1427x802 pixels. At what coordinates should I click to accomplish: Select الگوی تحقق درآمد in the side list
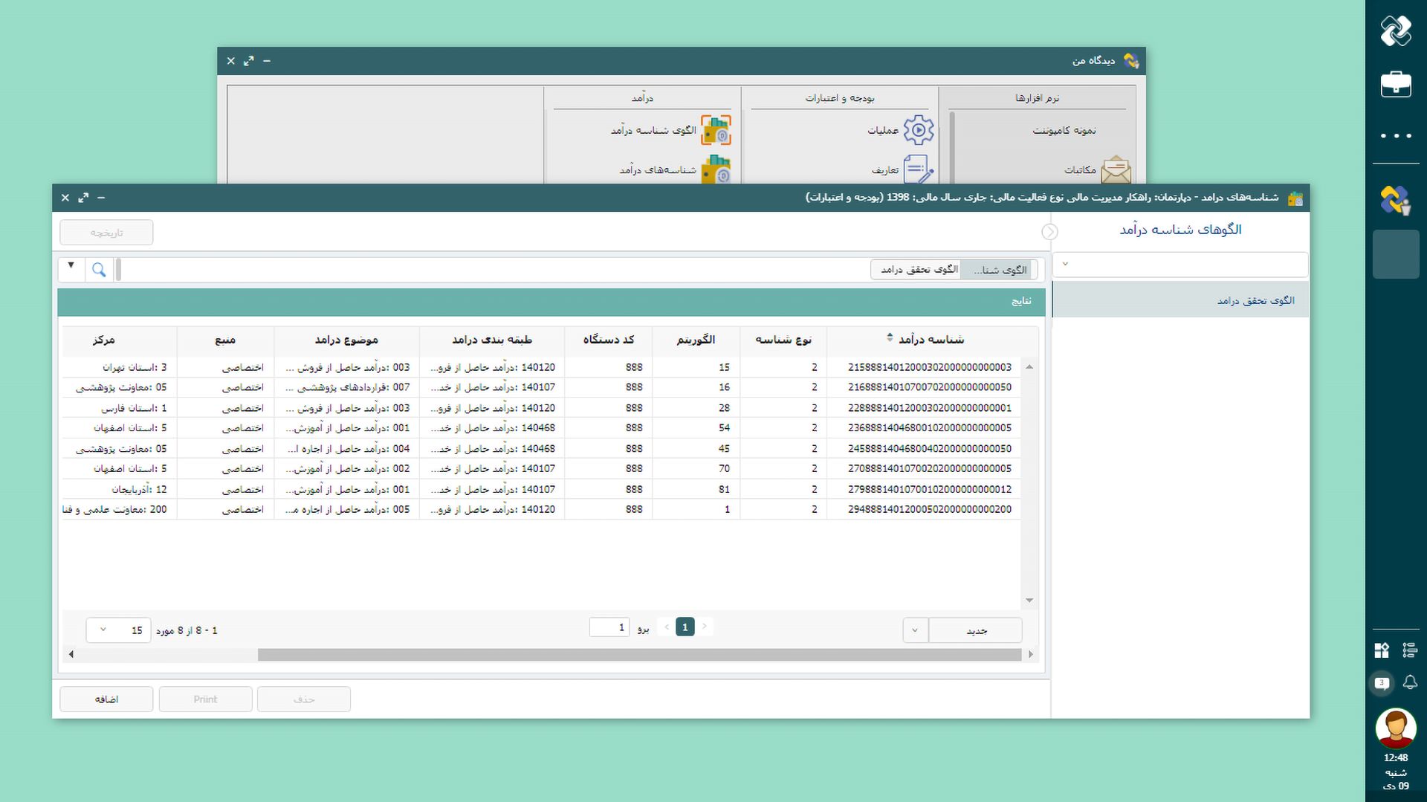tap(1255, 300)
